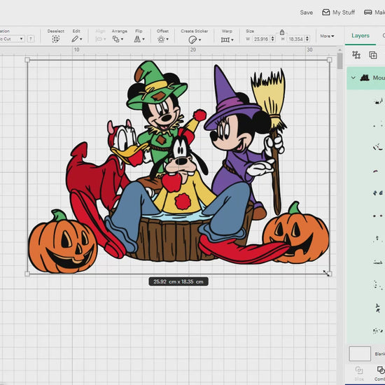This screenshot has height=385, width=385.
Task: Click the 'Mou' layer group name
Action: (x=379, y=78)
